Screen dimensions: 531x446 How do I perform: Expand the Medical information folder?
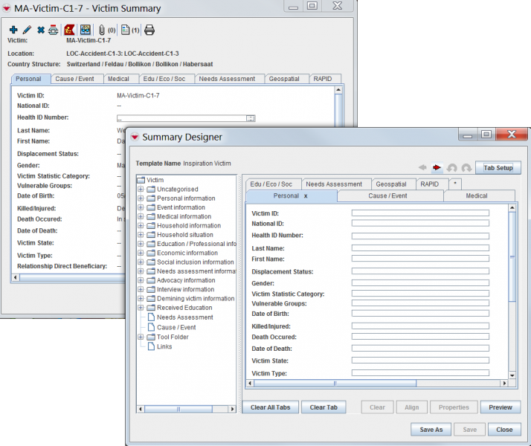pos(141,216)
